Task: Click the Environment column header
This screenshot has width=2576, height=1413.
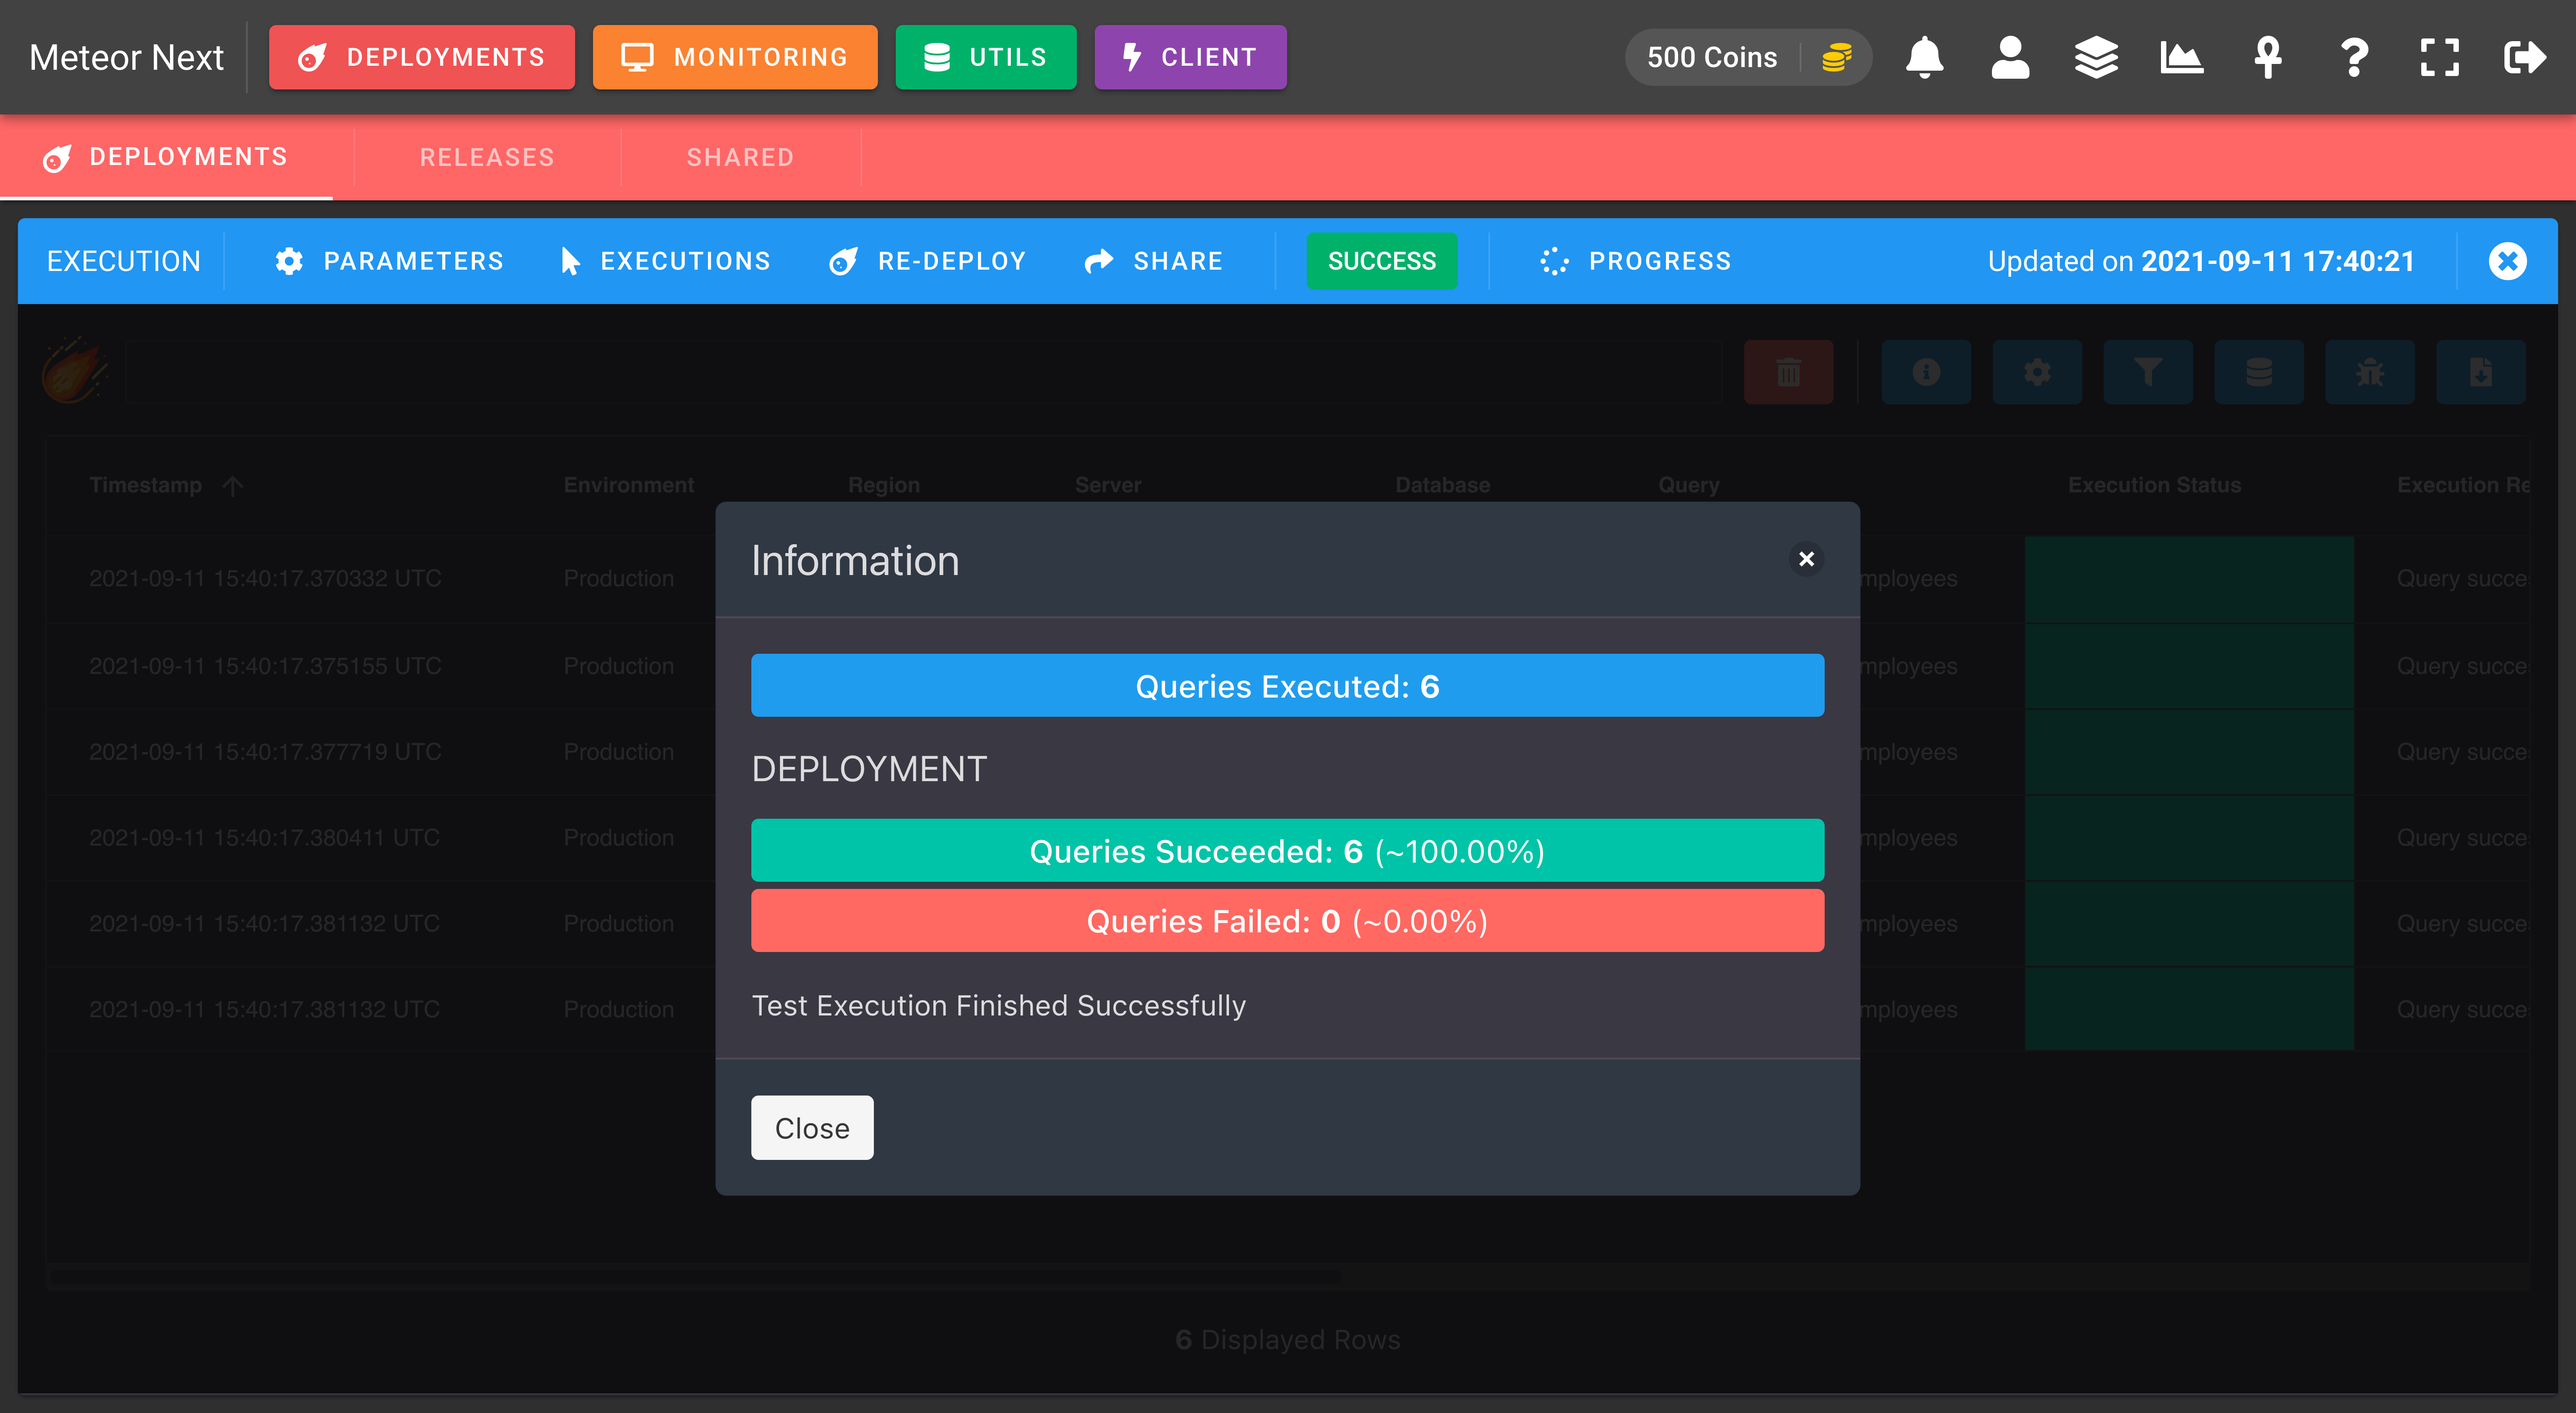Action: point(629,485)
